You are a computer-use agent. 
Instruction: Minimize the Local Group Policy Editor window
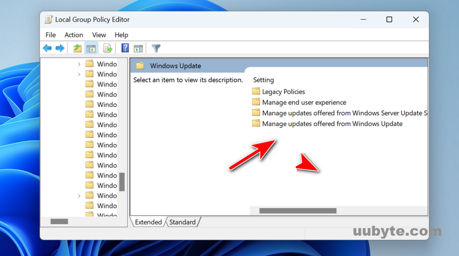(363, 20)
